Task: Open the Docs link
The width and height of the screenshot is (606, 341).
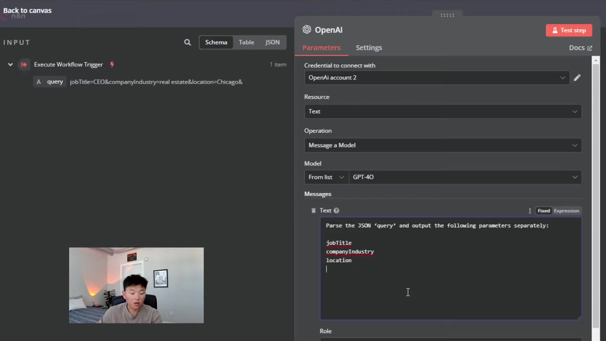Action: (580, 48)
